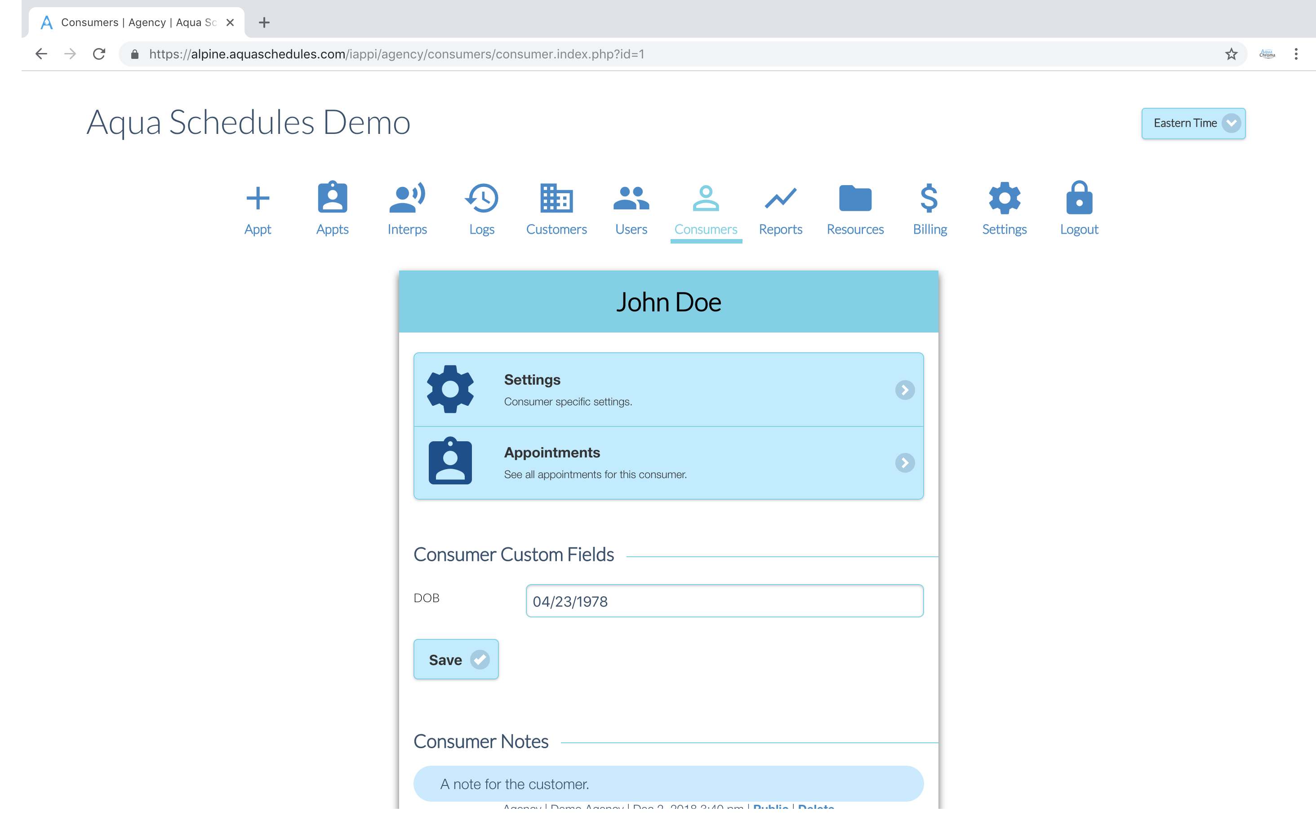The image size is (1316, 834).
Task: Expand the Settings card chevron arrow
Action: click(904, 390)
